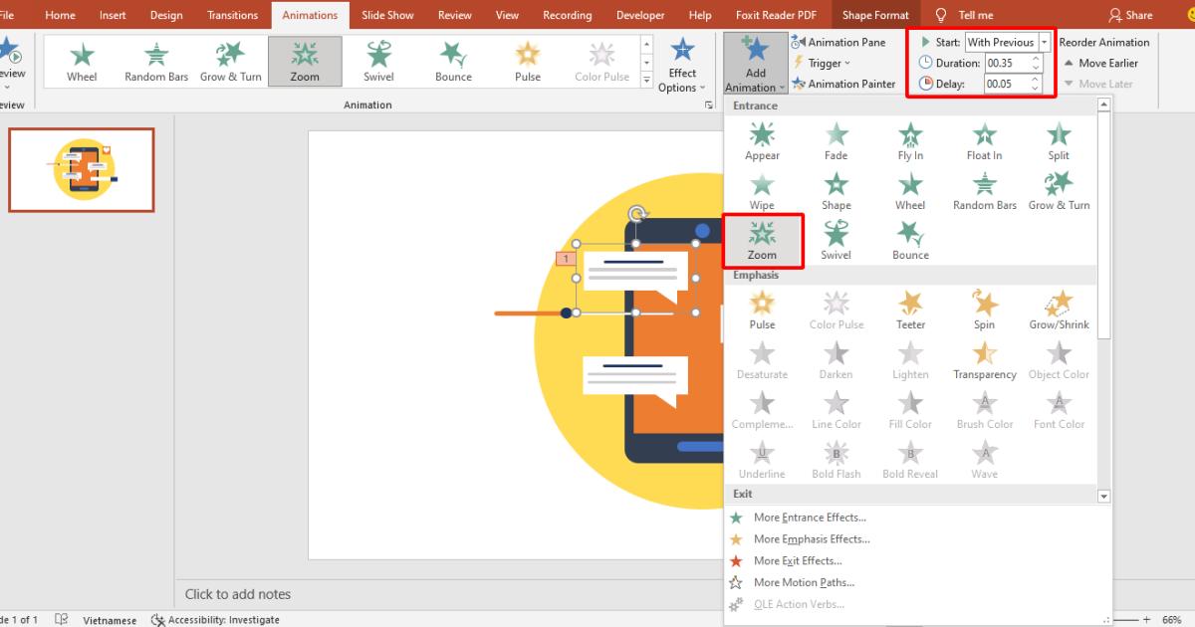
Task: Switch to the Transitions ribbon tab
Action: pos(232,14)
